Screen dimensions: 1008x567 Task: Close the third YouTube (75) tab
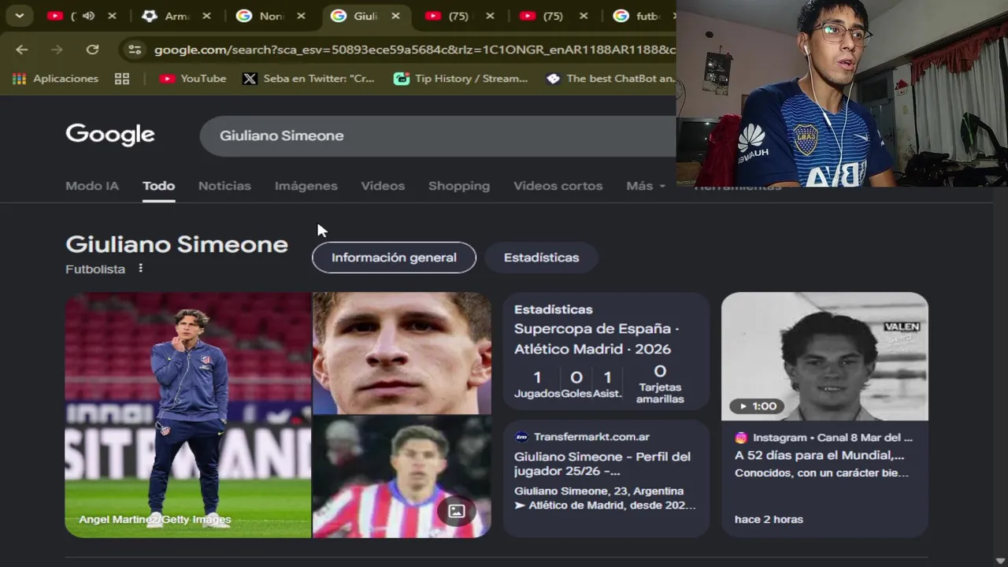(584, 16)
